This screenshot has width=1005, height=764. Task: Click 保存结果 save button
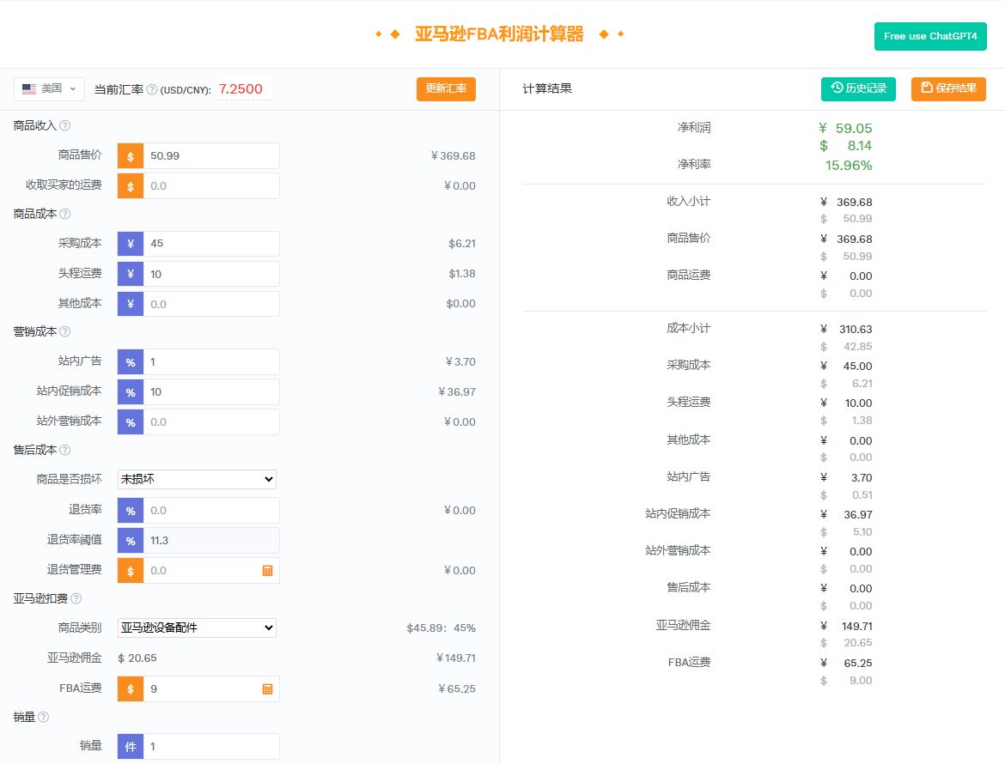948,89
